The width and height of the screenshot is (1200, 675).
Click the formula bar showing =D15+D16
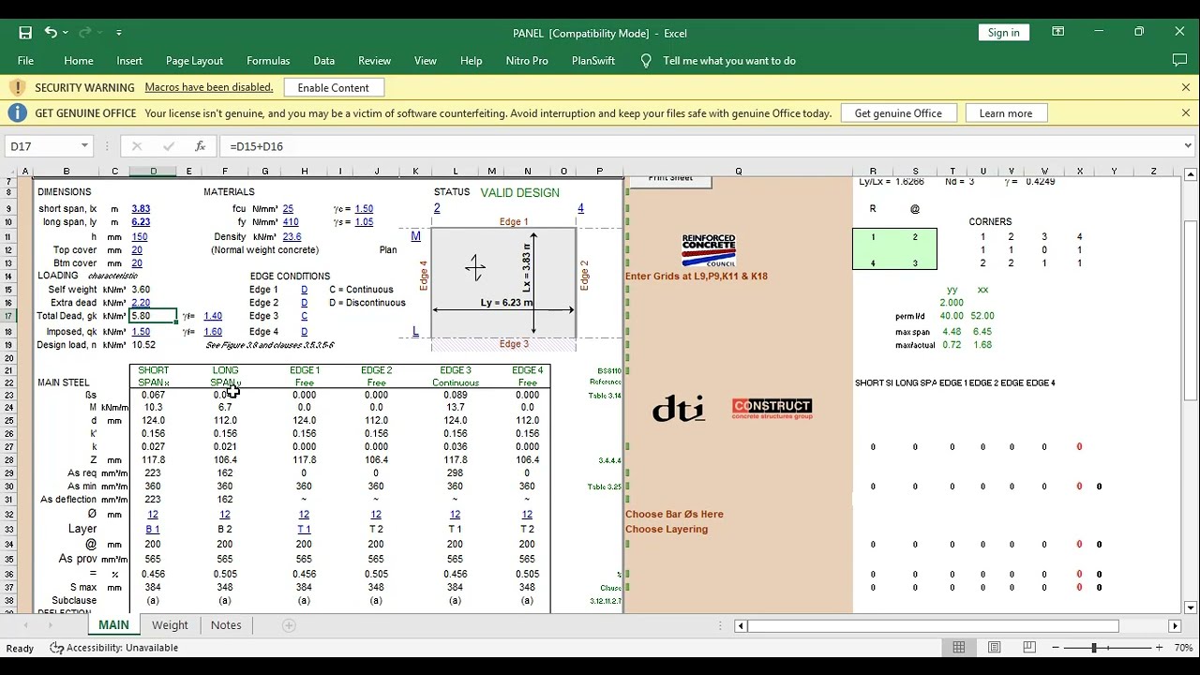point(698,146)
